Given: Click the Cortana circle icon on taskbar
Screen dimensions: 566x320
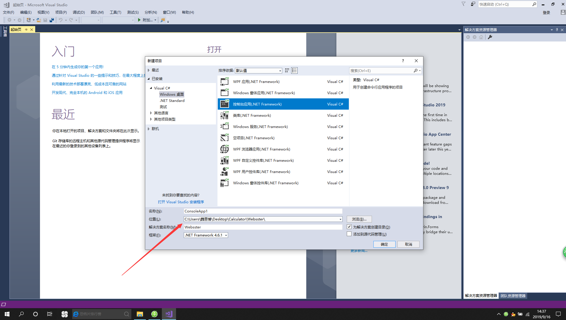Looking at the screenshot, I should point(36,314).
